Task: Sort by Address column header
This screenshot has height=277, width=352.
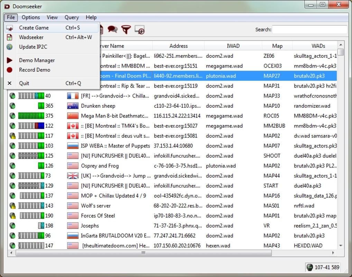Action: [x=178, y=46]
